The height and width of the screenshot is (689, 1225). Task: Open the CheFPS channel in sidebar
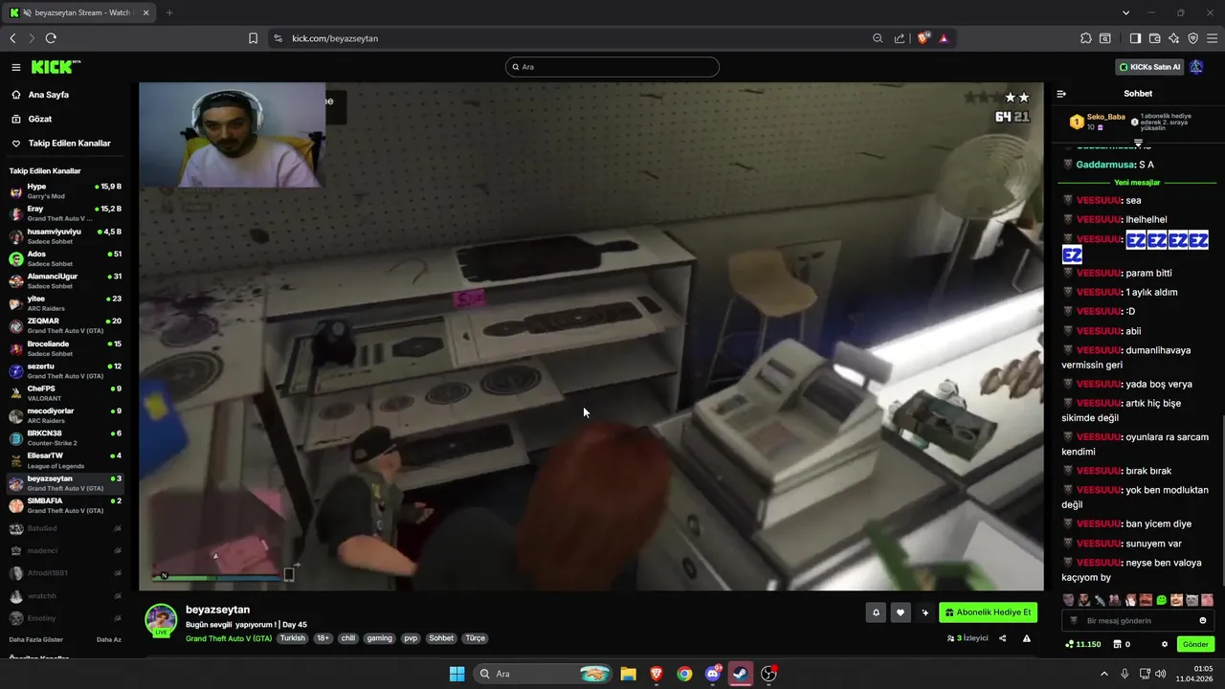tap(65, 392)
